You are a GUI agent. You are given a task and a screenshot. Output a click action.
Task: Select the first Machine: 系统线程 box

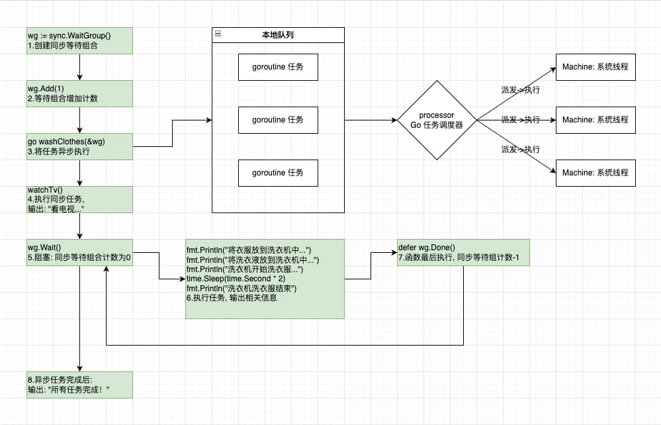click(x=595, y=67)
